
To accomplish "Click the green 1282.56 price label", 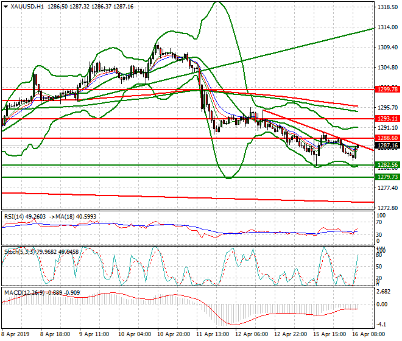I will 387,165.
